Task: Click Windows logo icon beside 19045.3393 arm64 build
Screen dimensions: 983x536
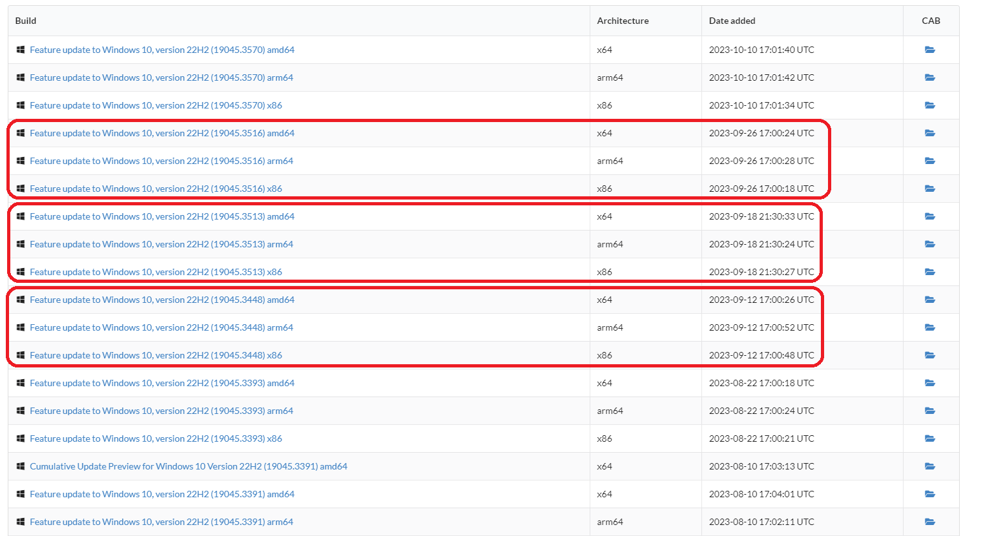Action: pyautogui.click(x=21, y=411)
